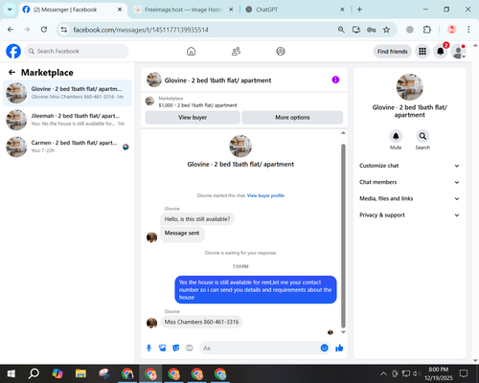
Task: Open Glovine conversation in list
Action: 67,93
